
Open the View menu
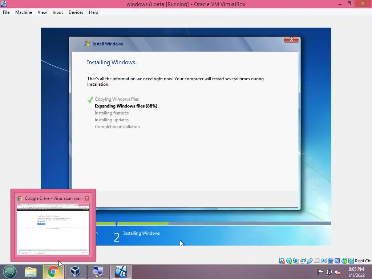(42, 12)
